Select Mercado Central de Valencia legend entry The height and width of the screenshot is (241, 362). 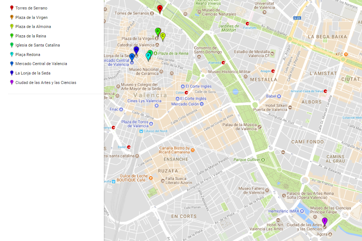point(41,64)
